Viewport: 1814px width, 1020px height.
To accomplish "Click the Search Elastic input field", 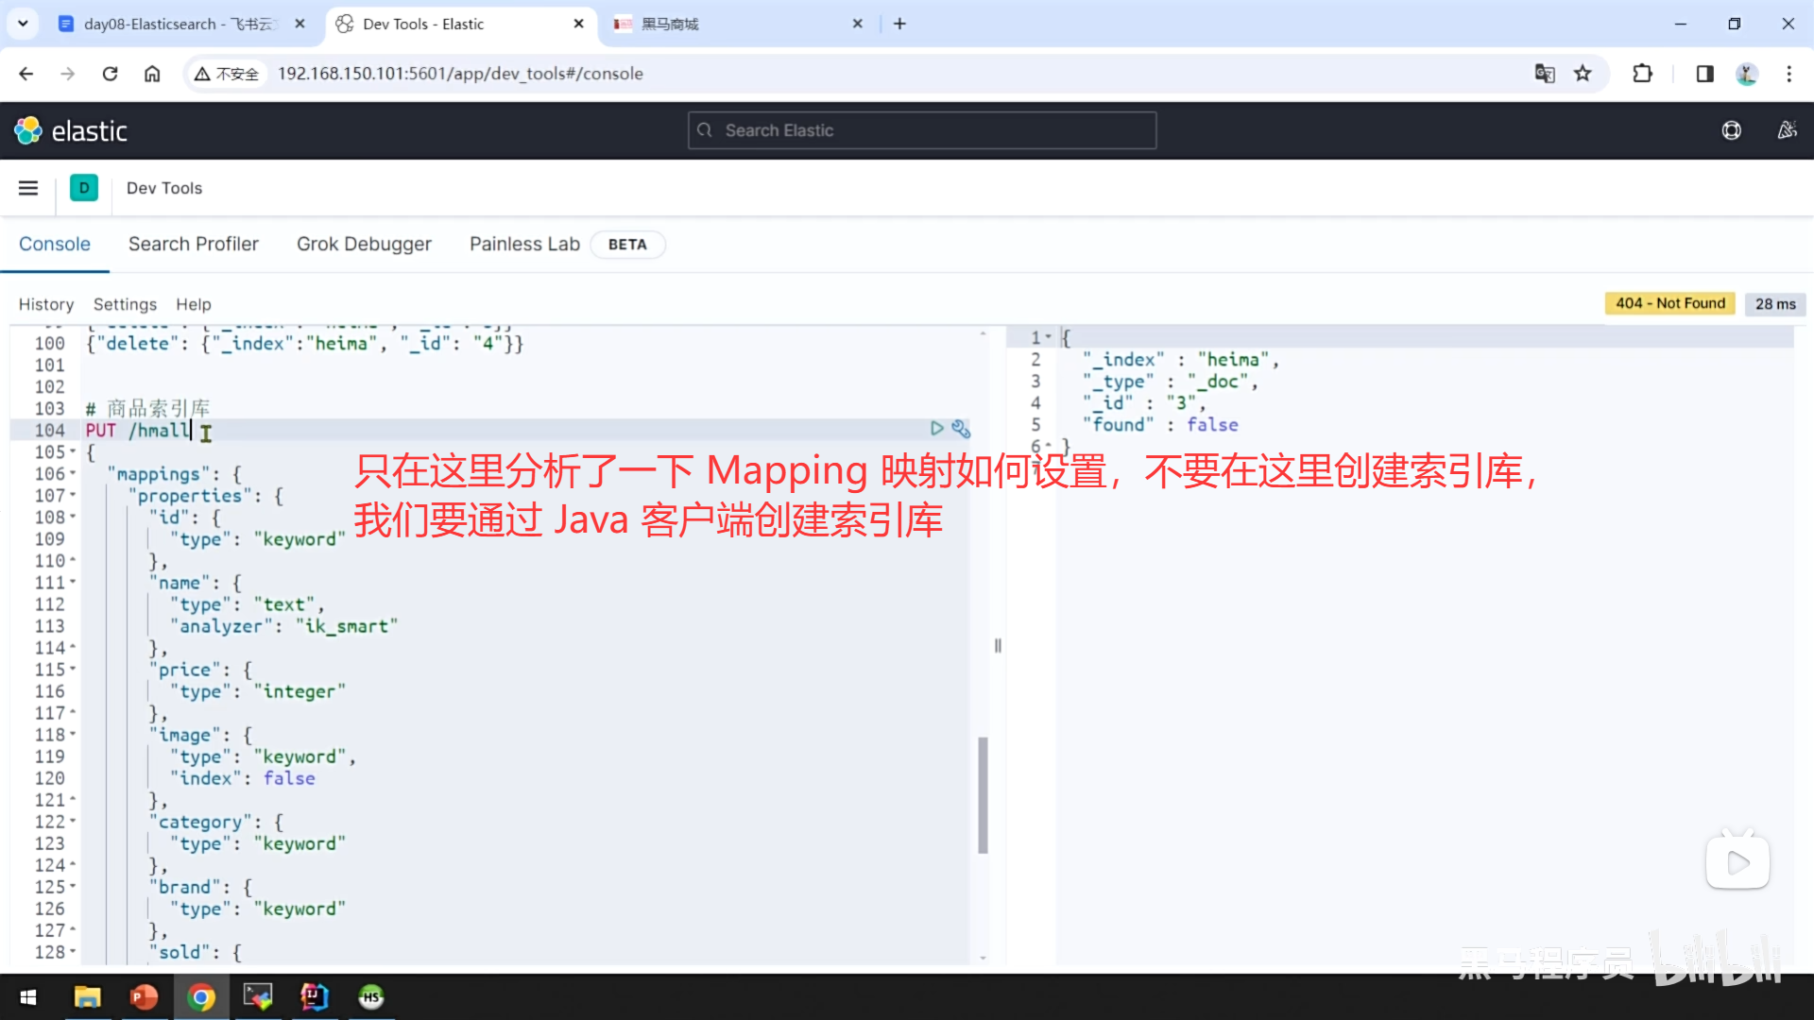I will point(921,130).
